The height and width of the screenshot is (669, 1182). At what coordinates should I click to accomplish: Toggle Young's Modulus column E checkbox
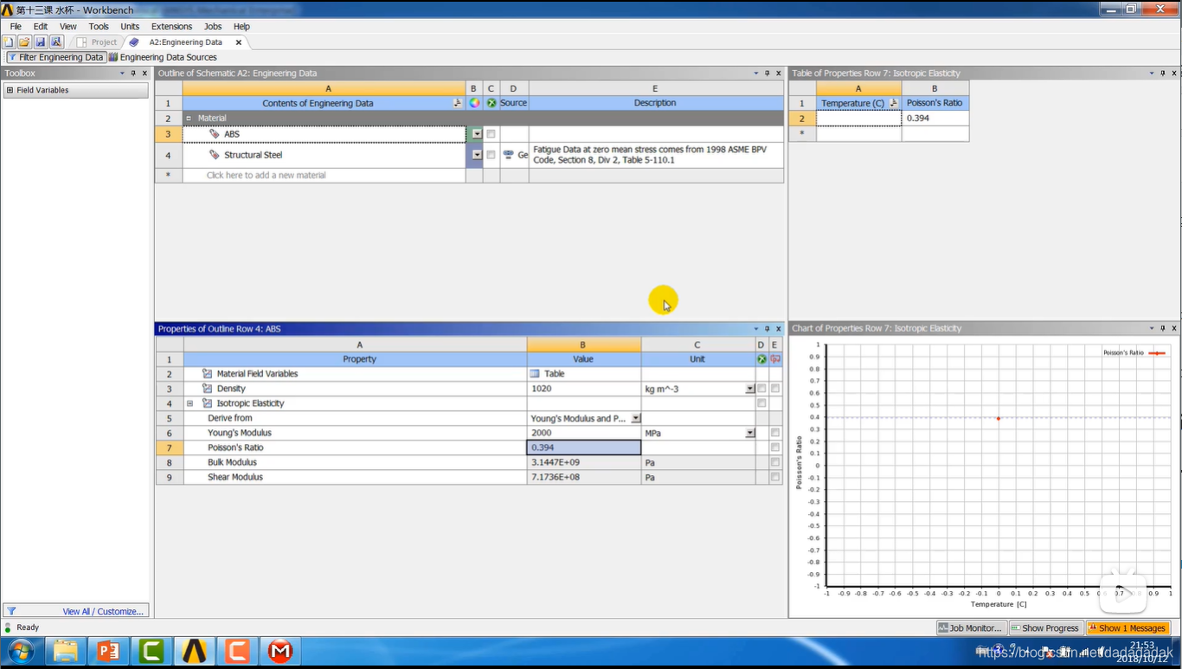click(x=775, y=433)
